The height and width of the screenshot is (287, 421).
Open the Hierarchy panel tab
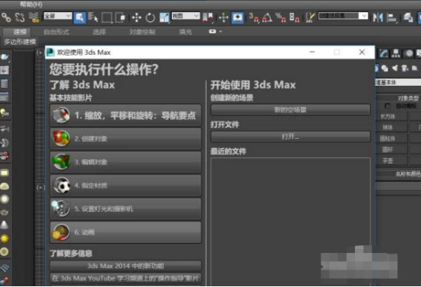pos(396,54)
